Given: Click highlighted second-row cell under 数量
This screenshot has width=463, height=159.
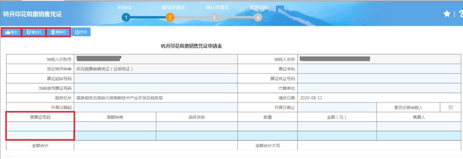Looking at the screenshot, I should pos(268,135).
